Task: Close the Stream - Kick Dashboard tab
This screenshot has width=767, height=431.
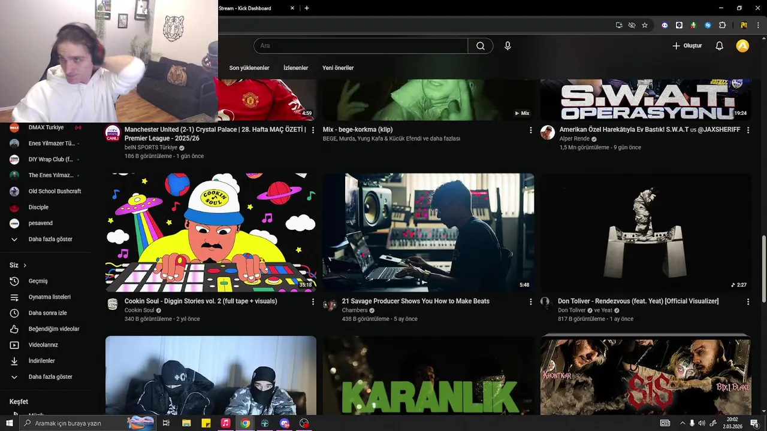Action: tap(292, 8)
